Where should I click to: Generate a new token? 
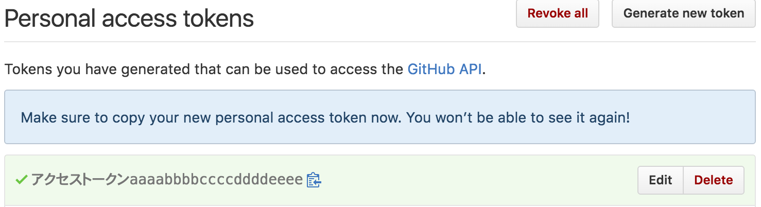pyautogui.click(x=684, y=13)
